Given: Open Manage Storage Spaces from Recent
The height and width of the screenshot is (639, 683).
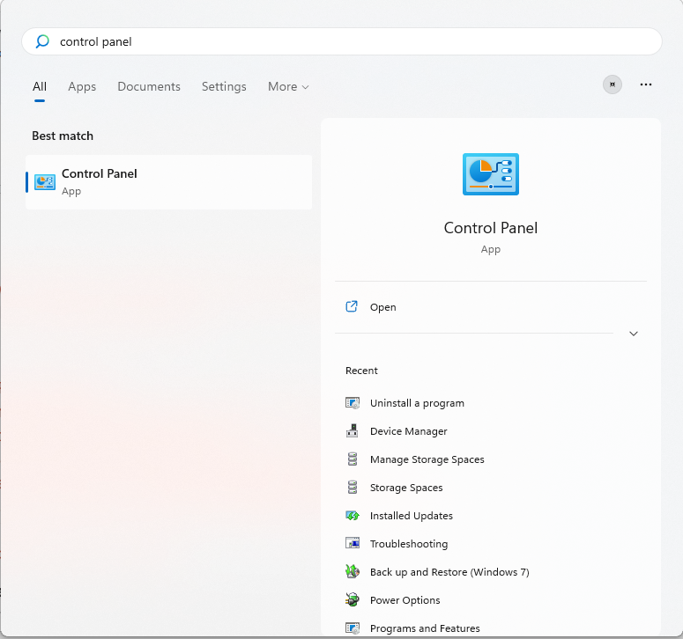Looking at the screenshot, I should point(427,459).
